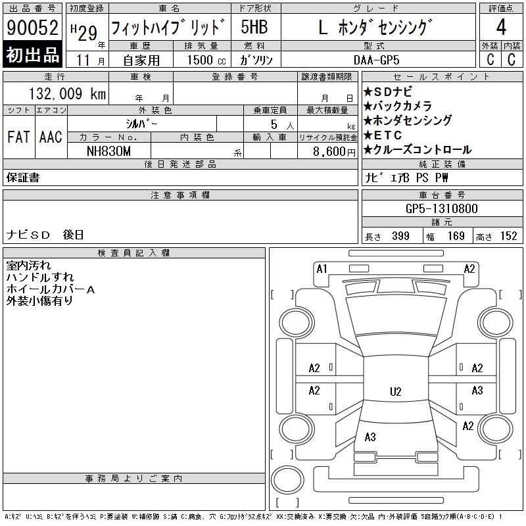526x526 pixels.
Task: Select sales point ★バックカメラ
Action: coord(398,106)
